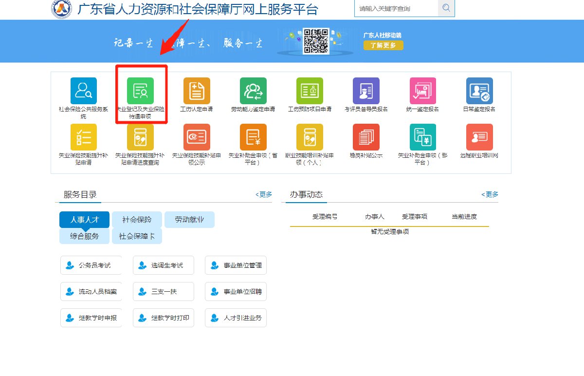Click 更多 link beside 服务目录

(x=264, y=194)
